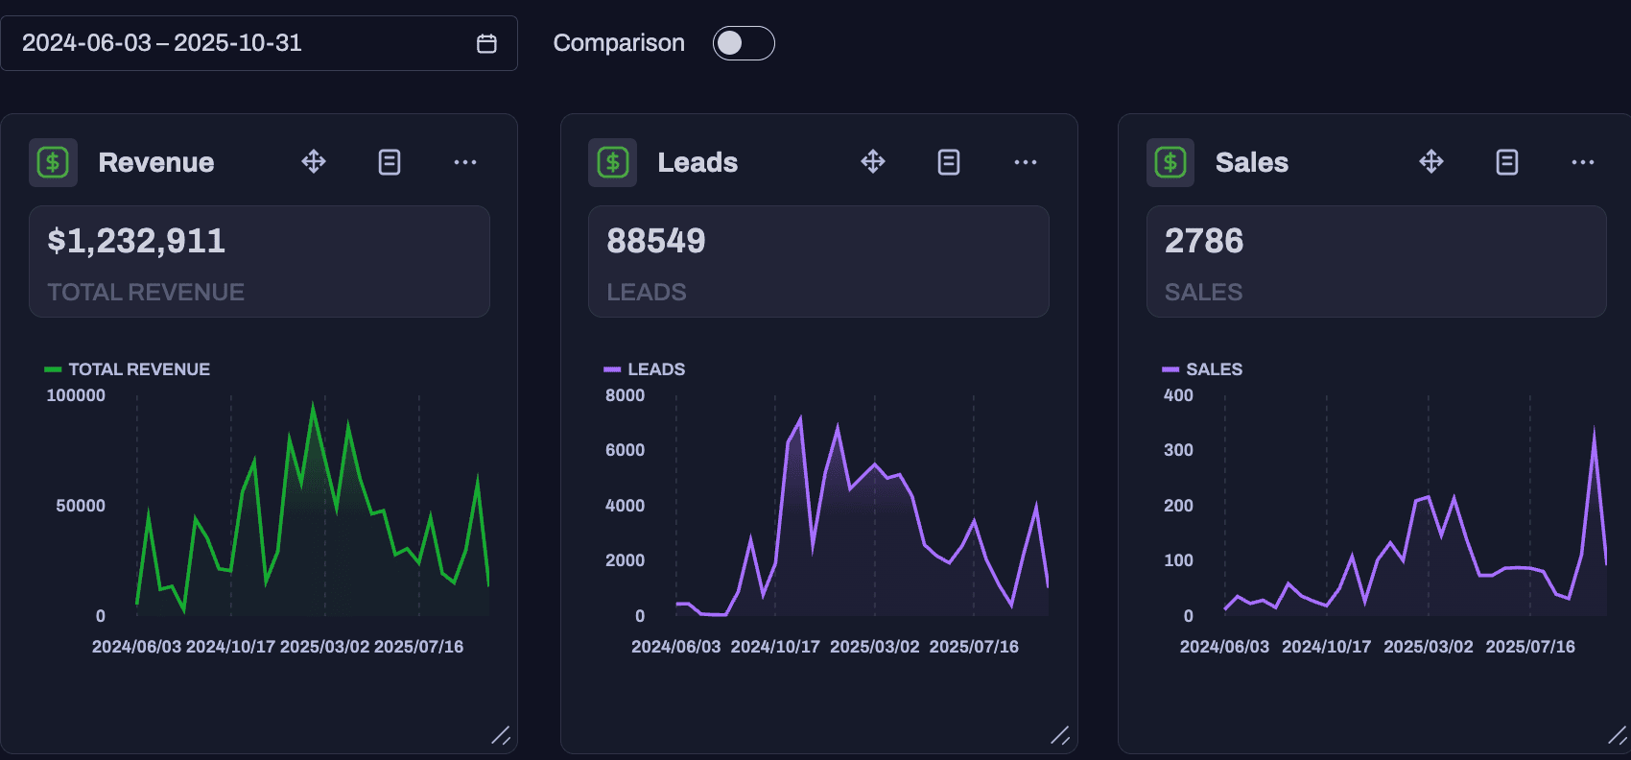Click the green dollar icon beside Sales
The image size is (1631, 760).
1170,162
